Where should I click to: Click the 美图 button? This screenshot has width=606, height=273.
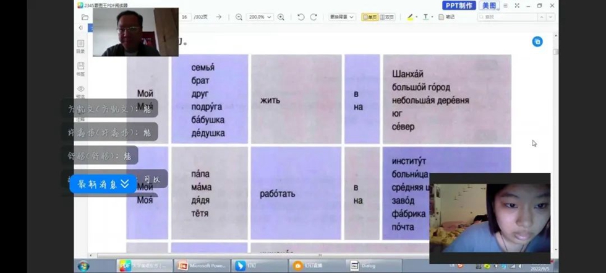489,6
